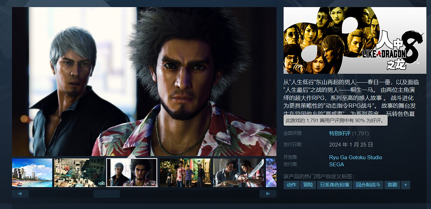Click the thumbnail strip scrollbar handle

coord(107,194)
